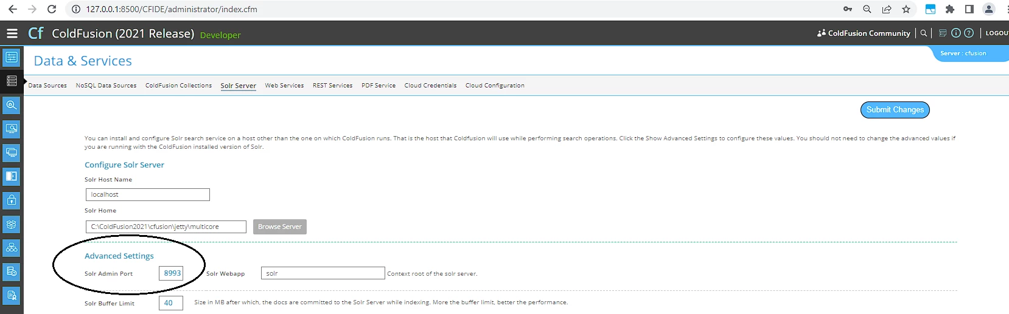1009x314 pixels.
Task: Open the Web Services tab
Action: [284, 86]
